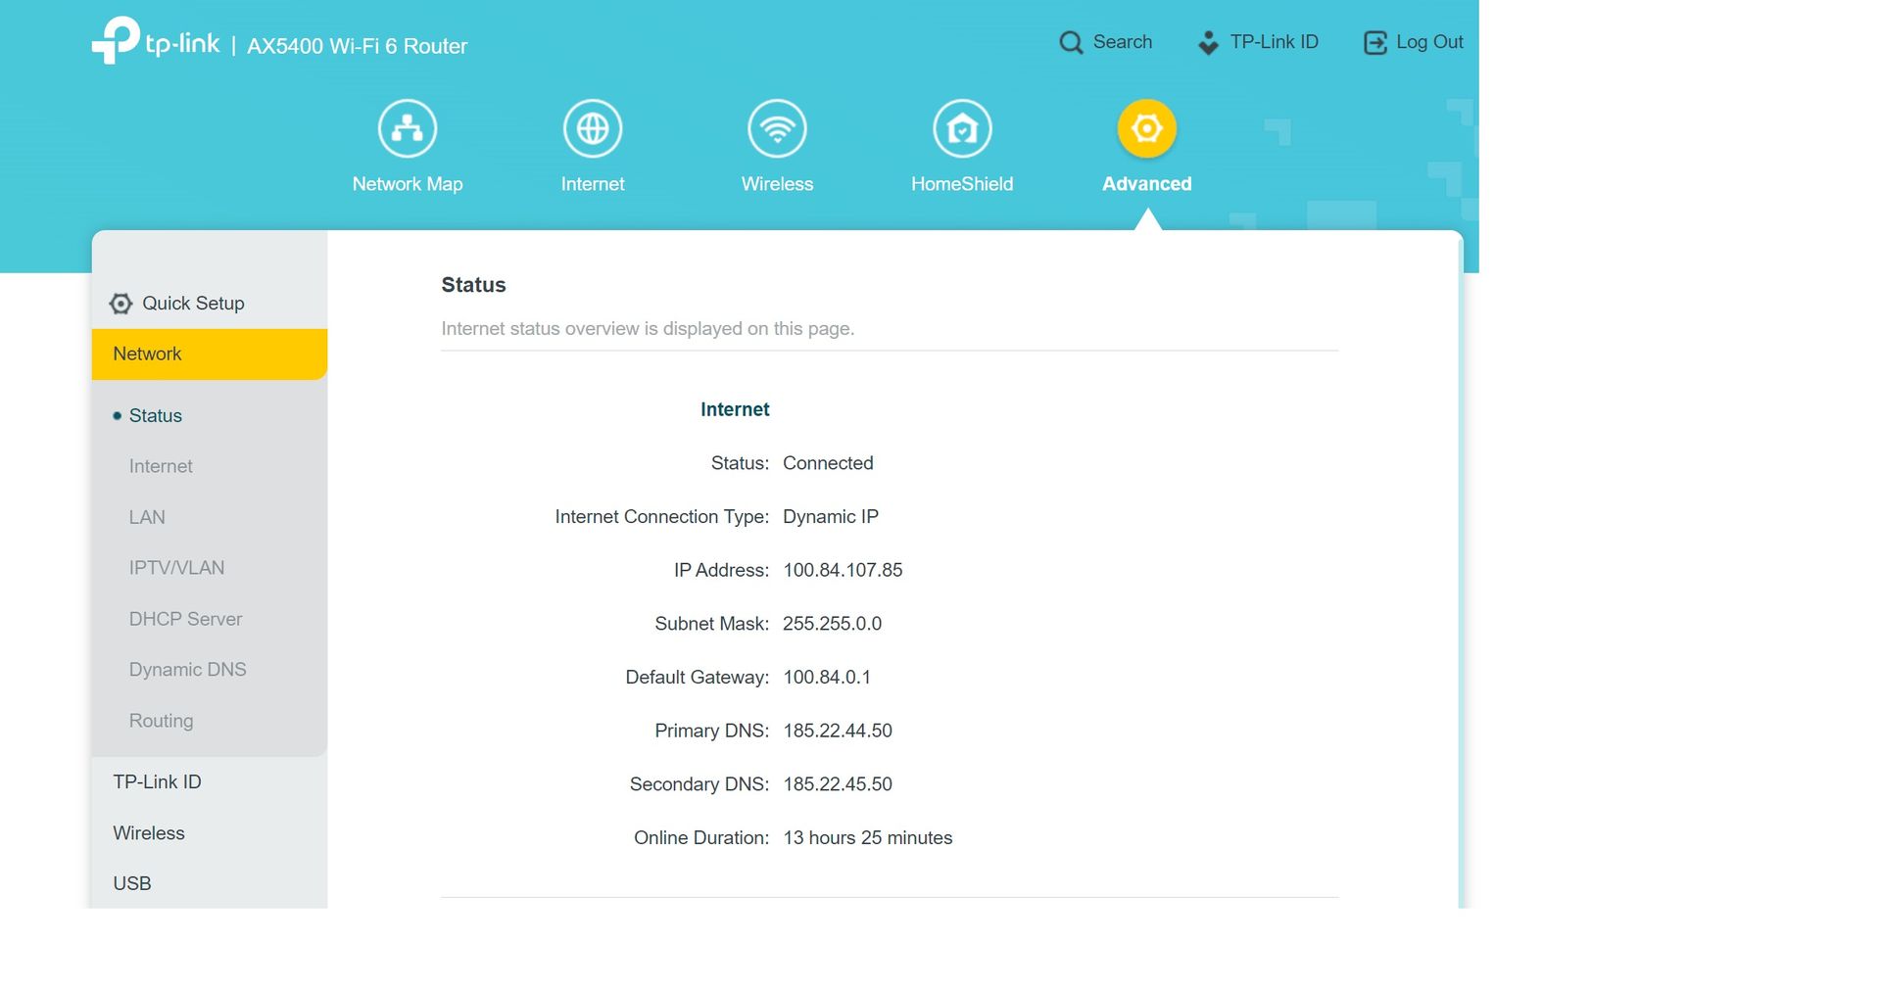Click the Internet Connection Type label
This screenshot has width=1881, height=991.
coord(662,517)
